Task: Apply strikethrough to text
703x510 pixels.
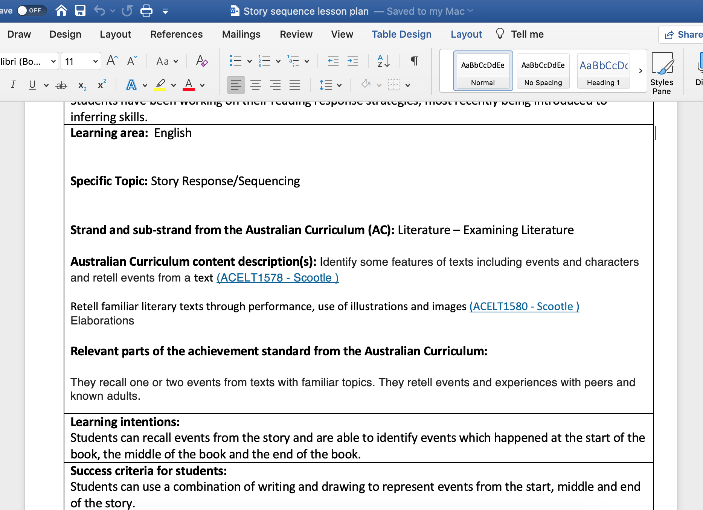Action: coord(61,85)
